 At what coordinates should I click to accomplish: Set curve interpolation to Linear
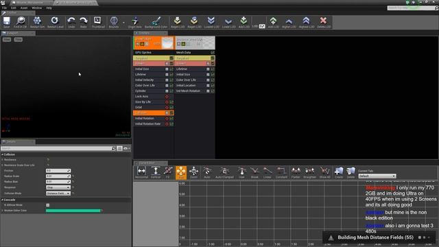tap(268, 172)
